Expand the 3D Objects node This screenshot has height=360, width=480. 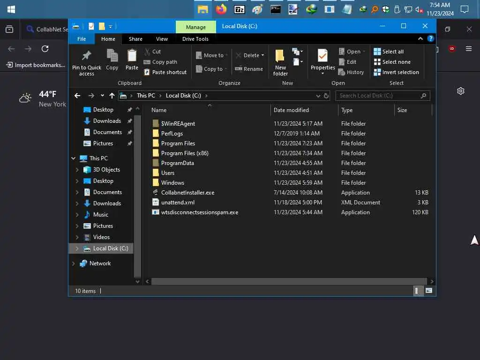77,170
